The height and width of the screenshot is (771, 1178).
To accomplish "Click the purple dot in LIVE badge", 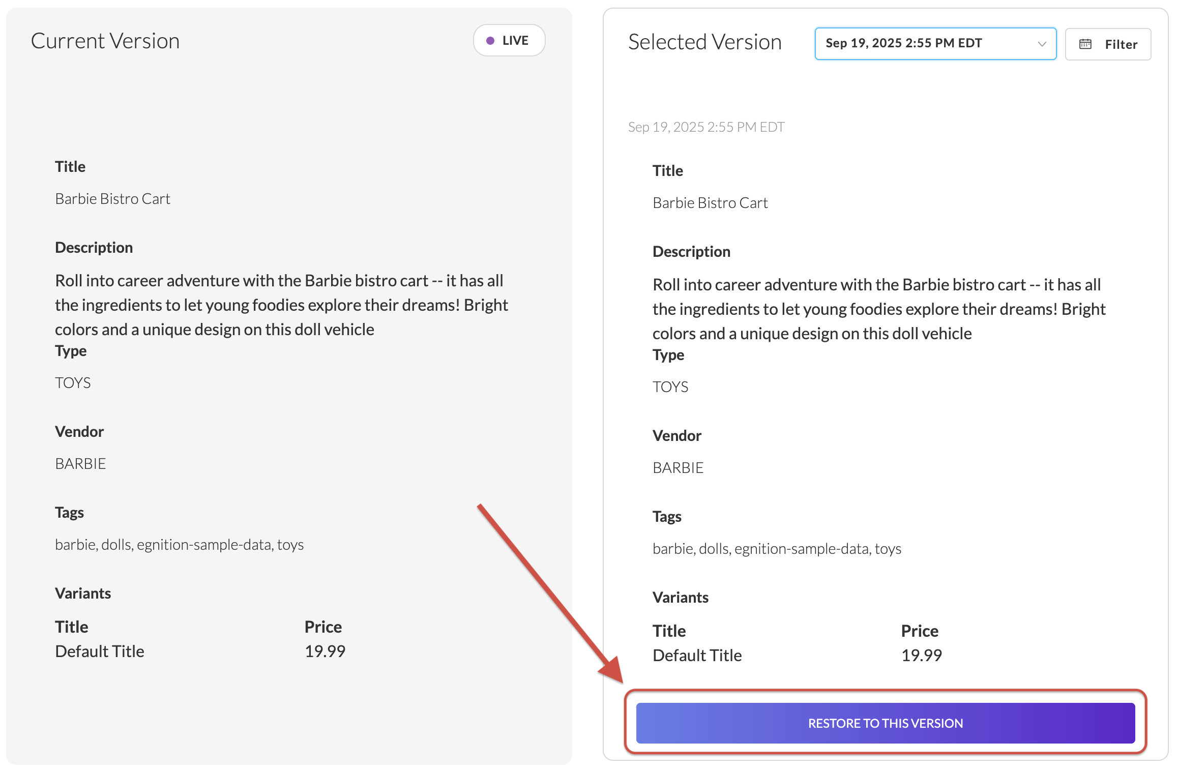I will point(490,41).
